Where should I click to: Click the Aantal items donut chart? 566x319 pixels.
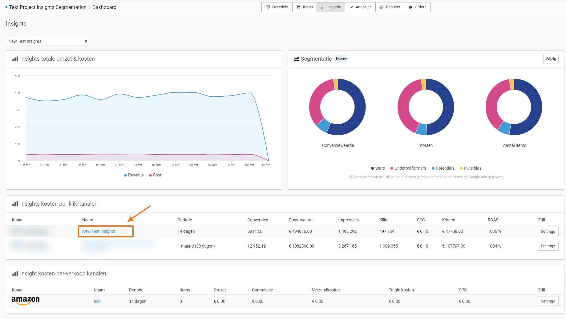514,107
